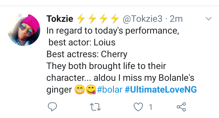Click the tongue-out yummy emoji

[91, 90]
